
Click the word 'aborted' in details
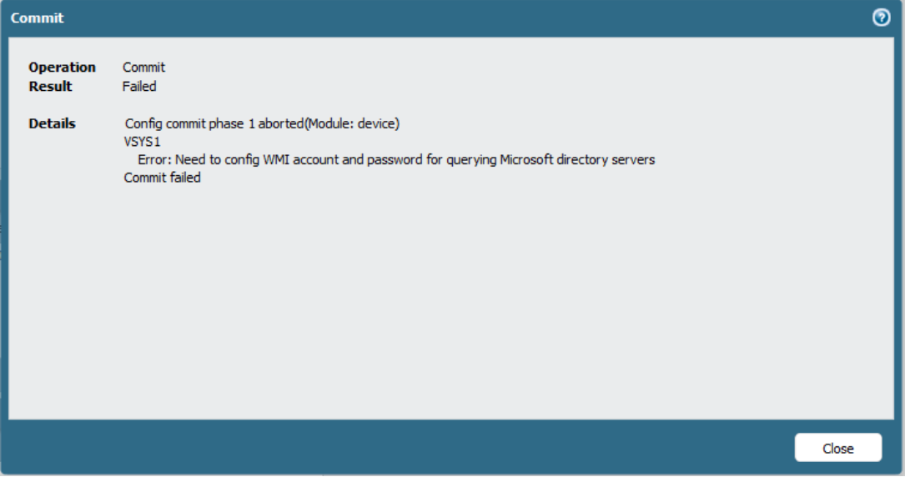[x=281, y=124]
